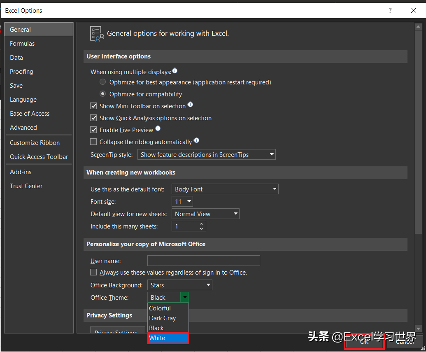This screenshot has width=426, height=352.
Task: Click the Help question mark icon
Action: click(390, 10)
